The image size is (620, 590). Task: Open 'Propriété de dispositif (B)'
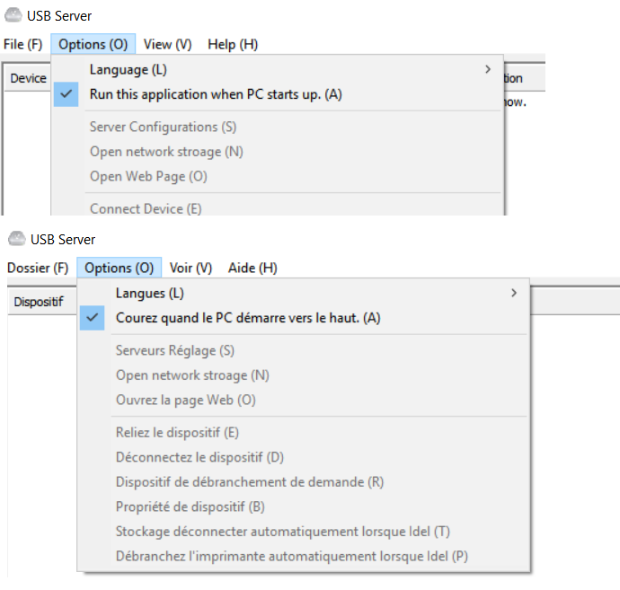click(190, 506)
